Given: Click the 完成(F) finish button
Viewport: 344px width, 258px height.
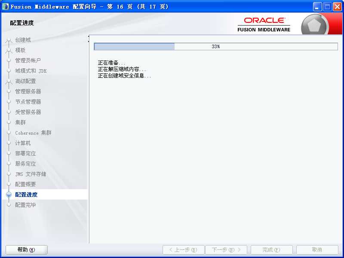Looking at the screenshot, I should pos(272,250).
